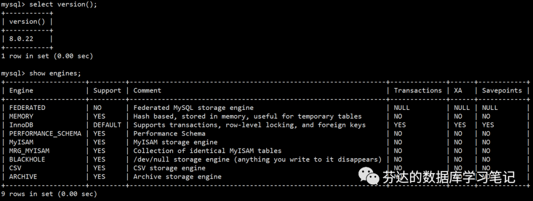The image size is (533, 201).
Task: Click the Support column header
Action: 107,90
